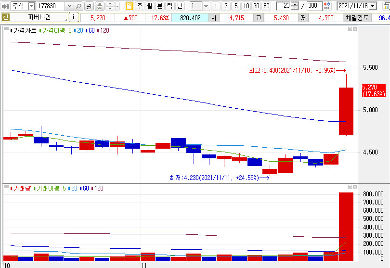Image resolution: width=390 pixels, height=268 pixels.
Task: Switch to the 틱 tick chart period
Action: [169, 6]
